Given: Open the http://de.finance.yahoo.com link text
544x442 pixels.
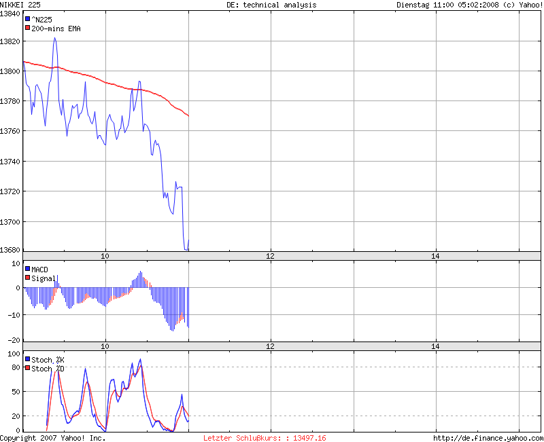Looking at the screenshot, I should tap(488, 438).
